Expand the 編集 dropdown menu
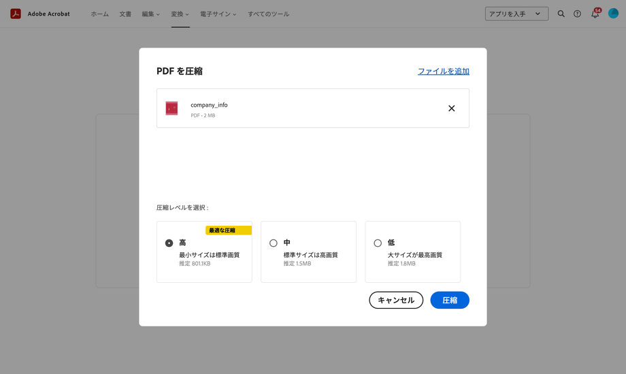The width and height of the screenshot is (626, 374). click(x=150, y=14)
